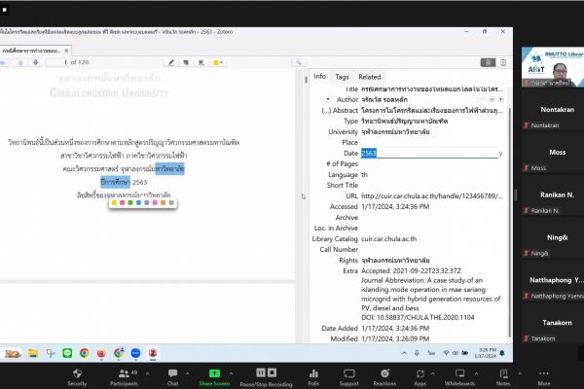584x389 pixels.
Task: Click the green Share Screen button
Action: [214, 377]
